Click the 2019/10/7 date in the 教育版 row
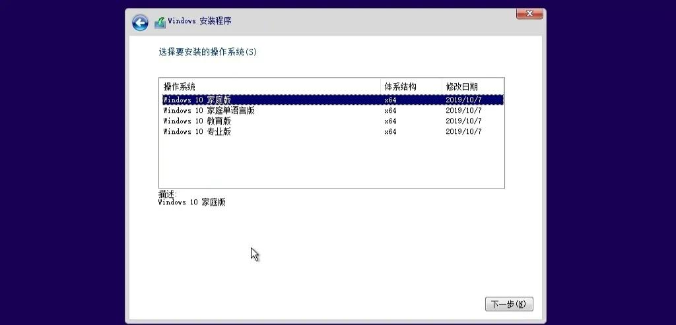This screenshot has width=676, height=325. coord(463,121)
